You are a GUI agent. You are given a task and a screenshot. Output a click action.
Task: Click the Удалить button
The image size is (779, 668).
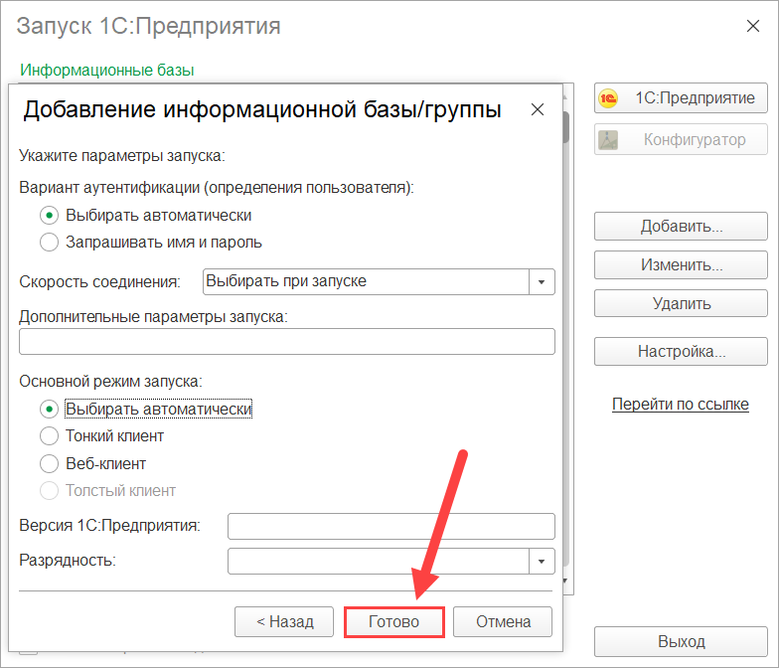click(x=682, y=303)
